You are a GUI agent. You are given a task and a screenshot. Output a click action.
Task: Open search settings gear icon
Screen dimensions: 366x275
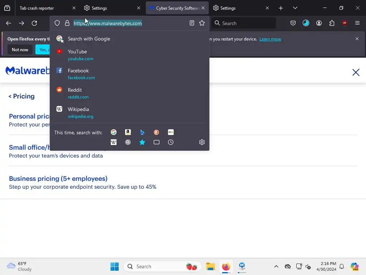point(202,142)
